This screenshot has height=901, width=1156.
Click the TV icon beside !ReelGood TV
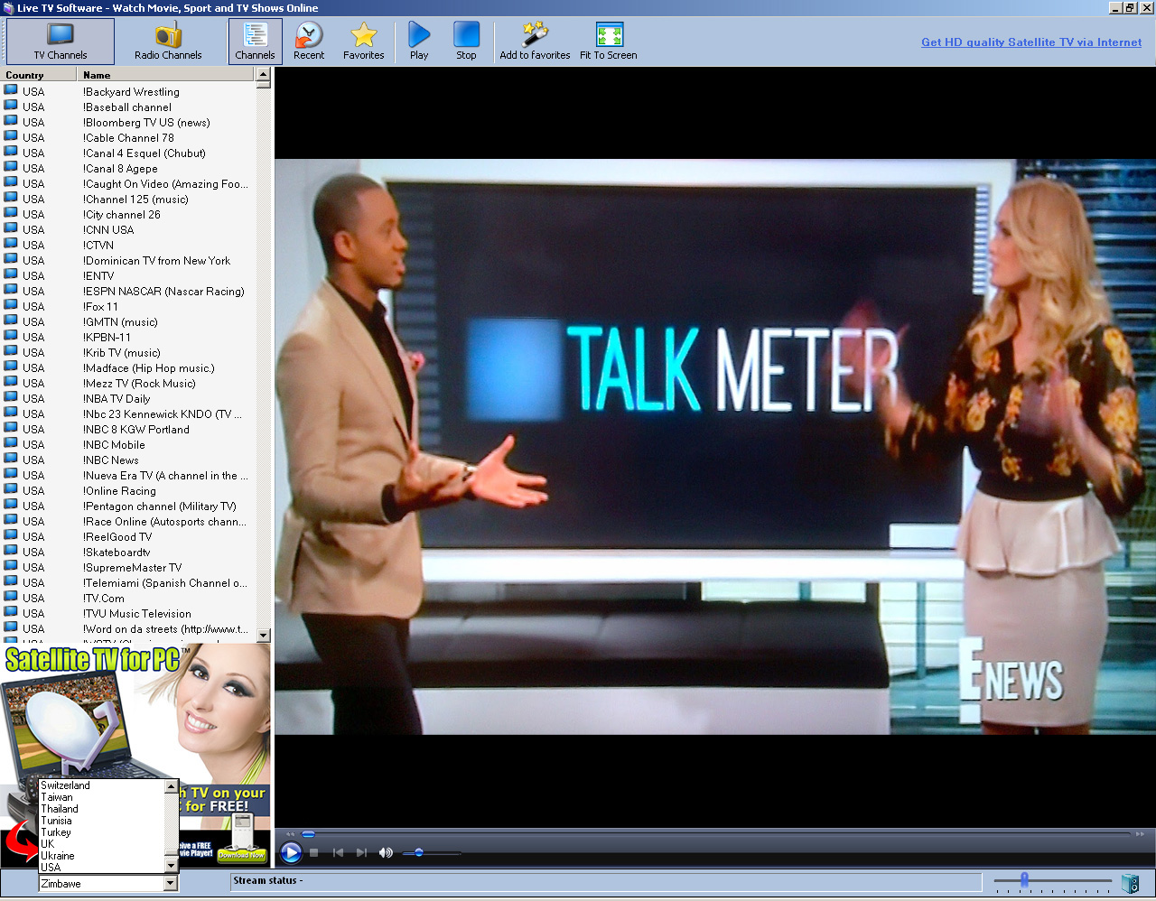[11, 536]
